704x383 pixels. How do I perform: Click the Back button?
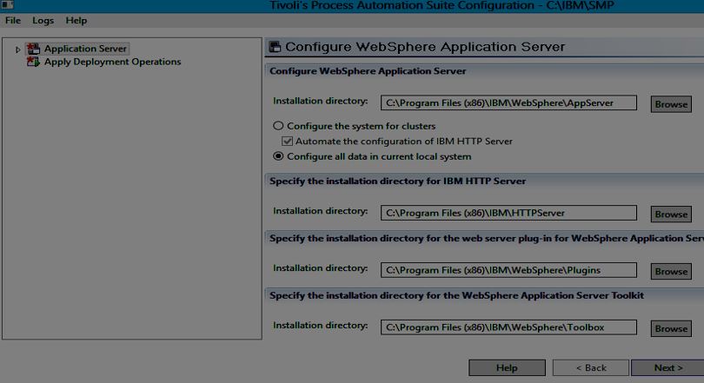[591, 367]
